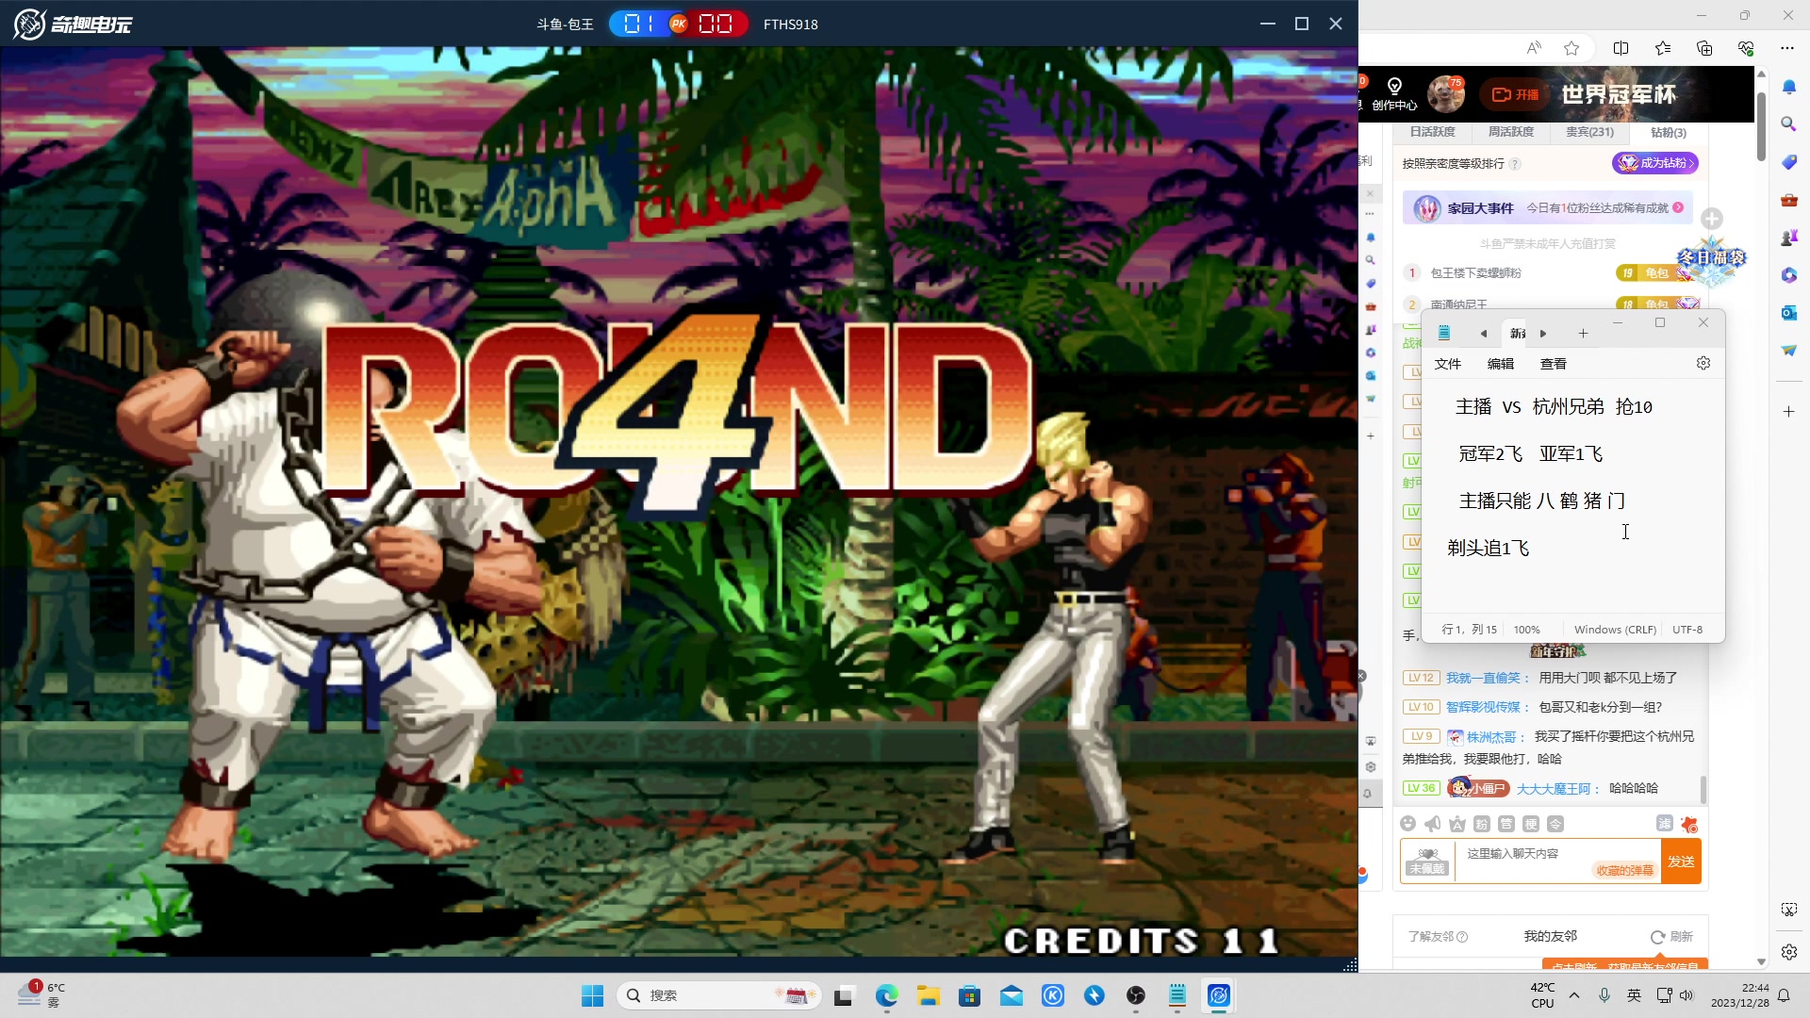Customize Edge sidebar with plus button
The image size is (1810, 1018).
1789,412
